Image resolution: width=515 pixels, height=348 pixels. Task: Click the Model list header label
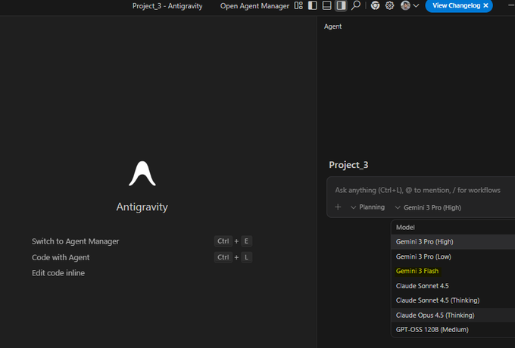coord(405,227)
